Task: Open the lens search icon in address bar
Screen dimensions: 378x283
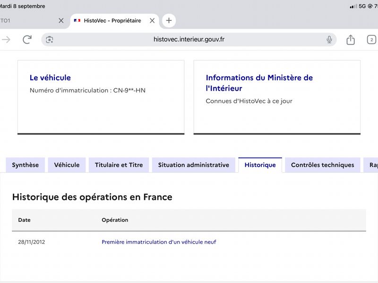Action: [50, 40]
